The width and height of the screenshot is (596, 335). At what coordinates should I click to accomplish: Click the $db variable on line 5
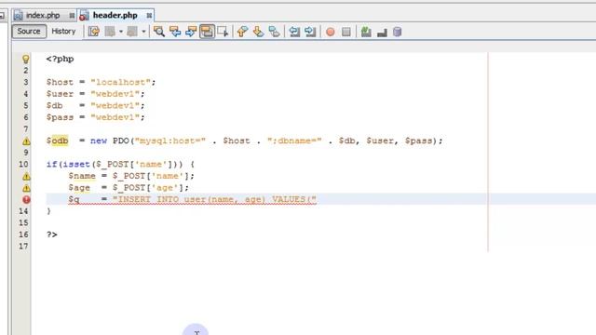point(54,105)
